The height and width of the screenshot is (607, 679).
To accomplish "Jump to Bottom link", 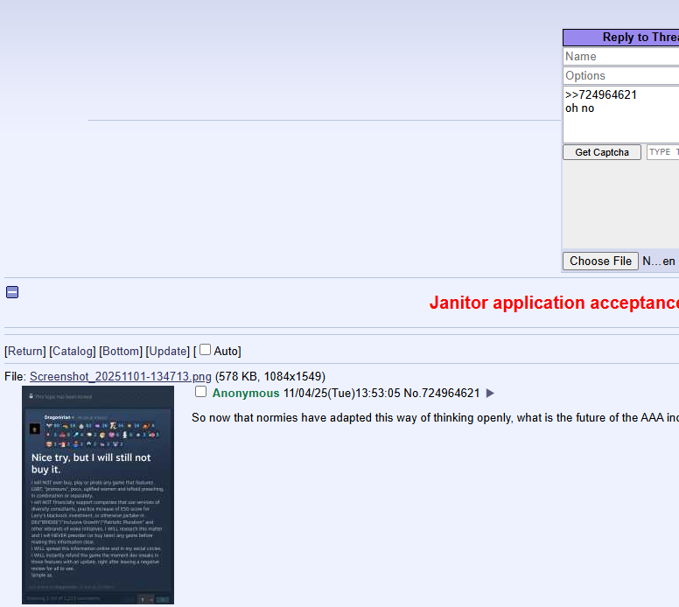I will point(121,351).
